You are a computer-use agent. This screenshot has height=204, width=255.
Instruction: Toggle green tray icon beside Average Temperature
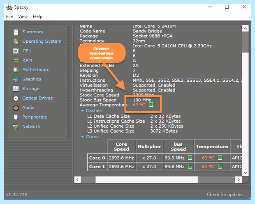[x=151, y=105]
